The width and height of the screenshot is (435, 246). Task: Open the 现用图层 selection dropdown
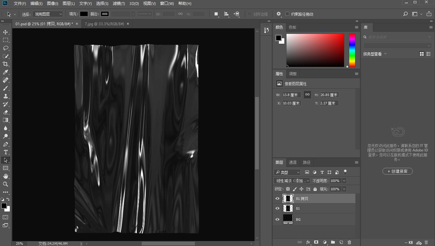(48, 14)
